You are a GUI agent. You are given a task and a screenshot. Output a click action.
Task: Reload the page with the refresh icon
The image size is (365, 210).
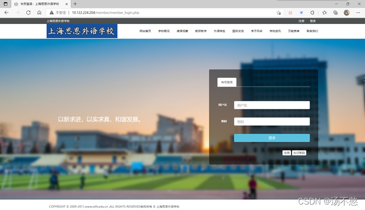pyautogui.click(x=28, y=13)
